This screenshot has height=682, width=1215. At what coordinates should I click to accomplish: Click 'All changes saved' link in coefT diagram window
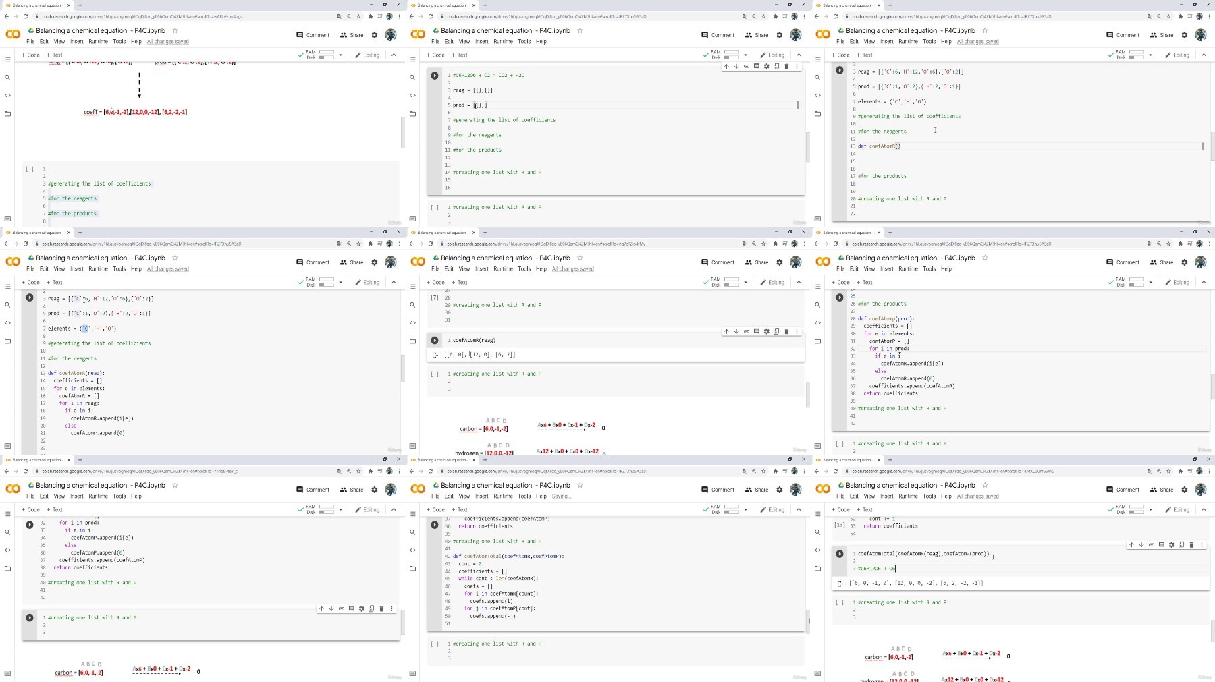tap(168, 41)
